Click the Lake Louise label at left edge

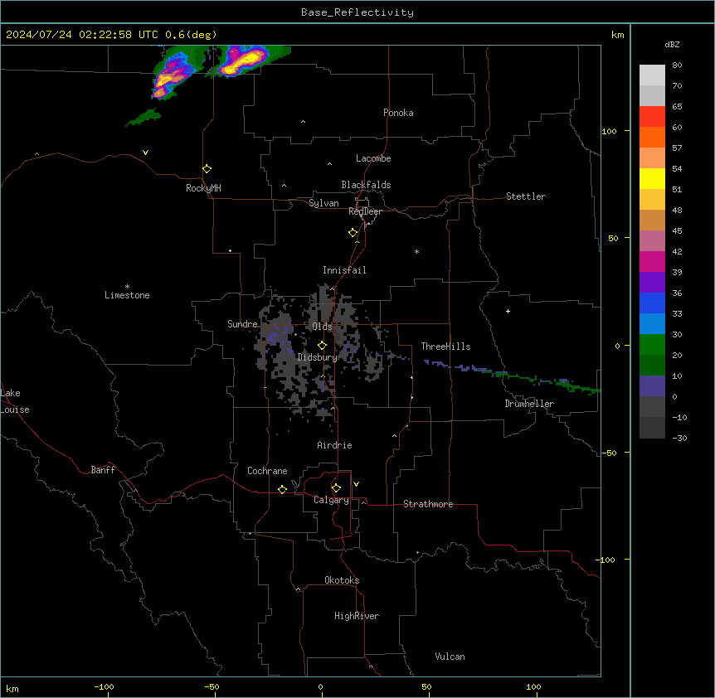pos(15,401)
